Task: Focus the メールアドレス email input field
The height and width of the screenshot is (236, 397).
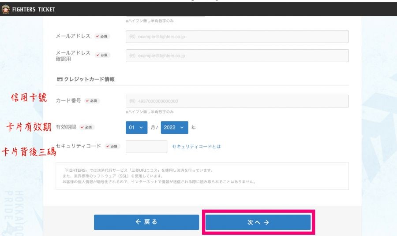Action: pyautogui.click(x=237, y=37)
